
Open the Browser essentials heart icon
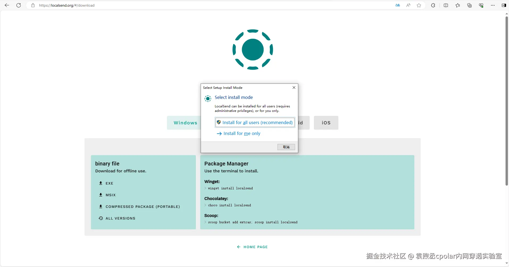click(x=481, y=5)
